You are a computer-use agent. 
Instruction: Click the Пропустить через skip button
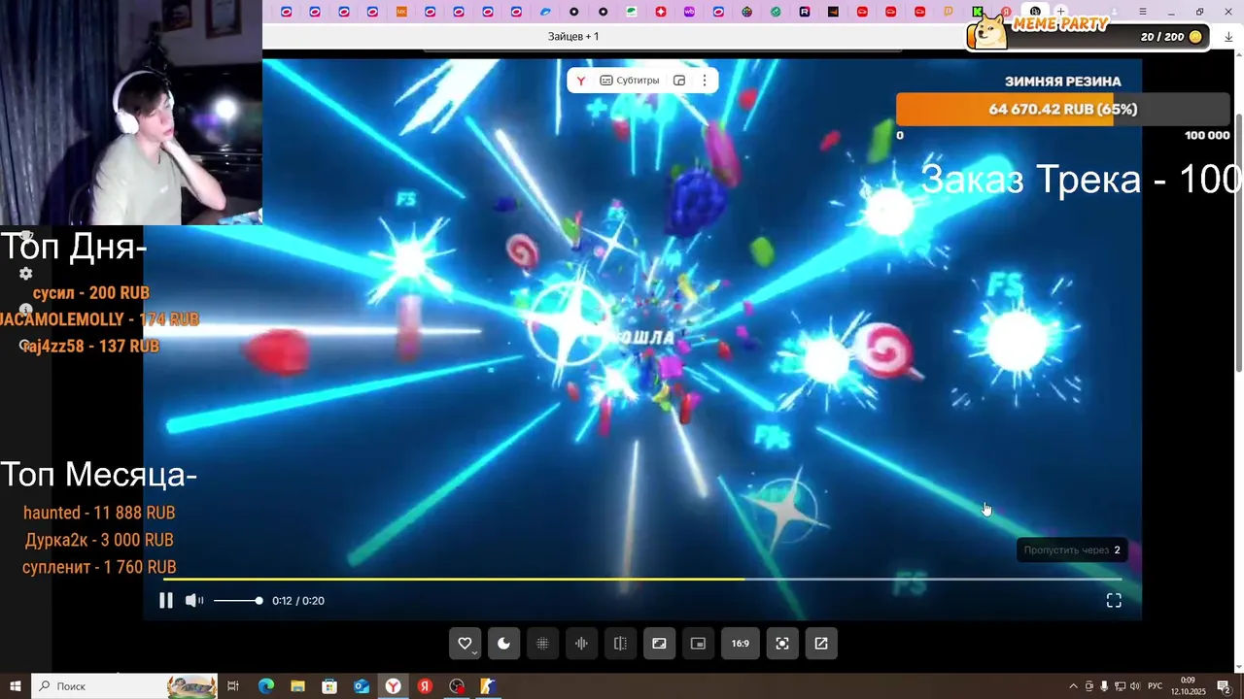(1072, 549)
